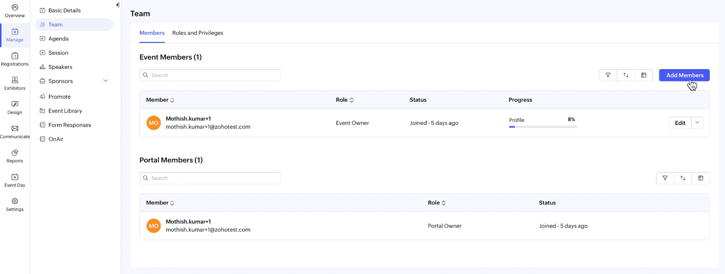Image resolution: width=725 pixels, height=274 pixels.
Task: Click Joined status in Event Members row
Action: pyautogui.click(x=434, y=123)
